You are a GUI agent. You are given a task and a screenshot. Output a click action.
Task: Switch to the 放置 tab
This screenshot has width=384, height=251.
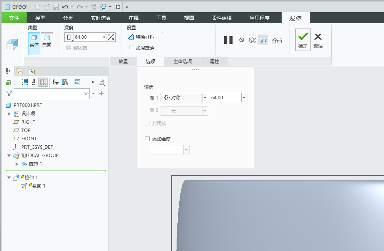coord(123,61)
